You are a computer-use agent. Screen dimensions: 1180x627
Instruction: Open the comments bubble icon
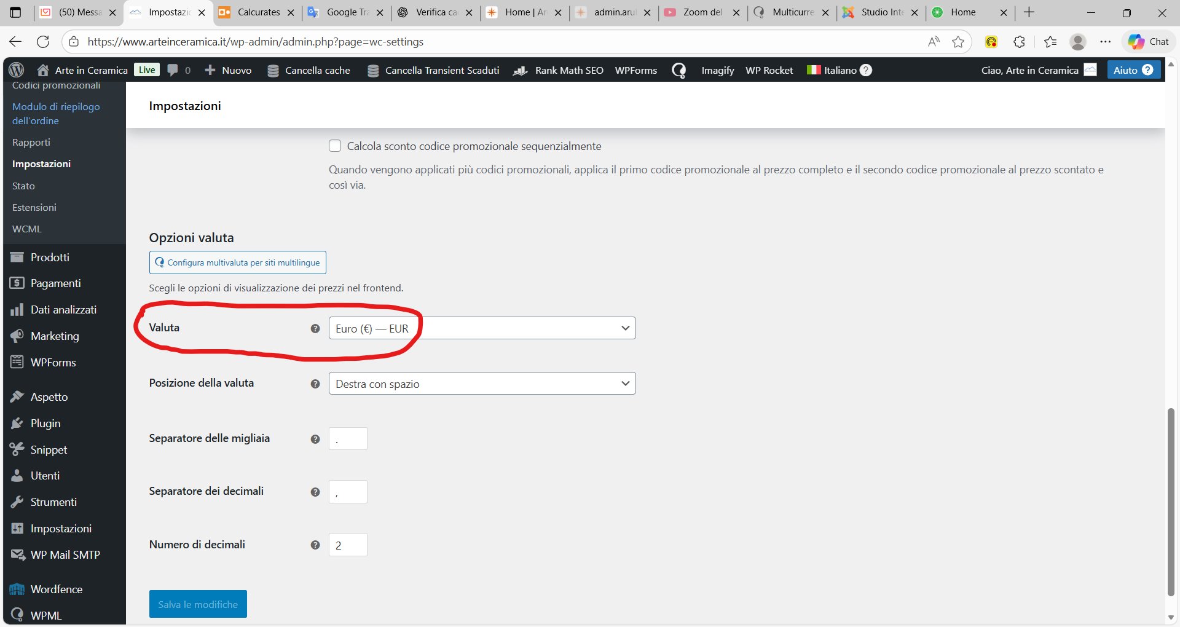coord(173,70)
